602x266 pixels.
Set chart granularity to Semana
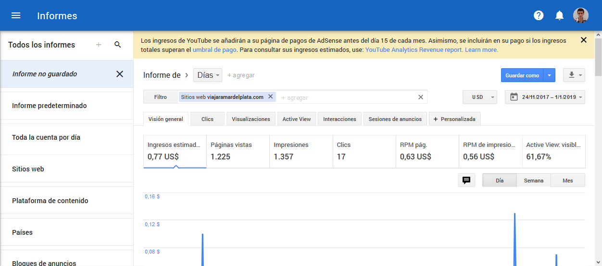534,181
